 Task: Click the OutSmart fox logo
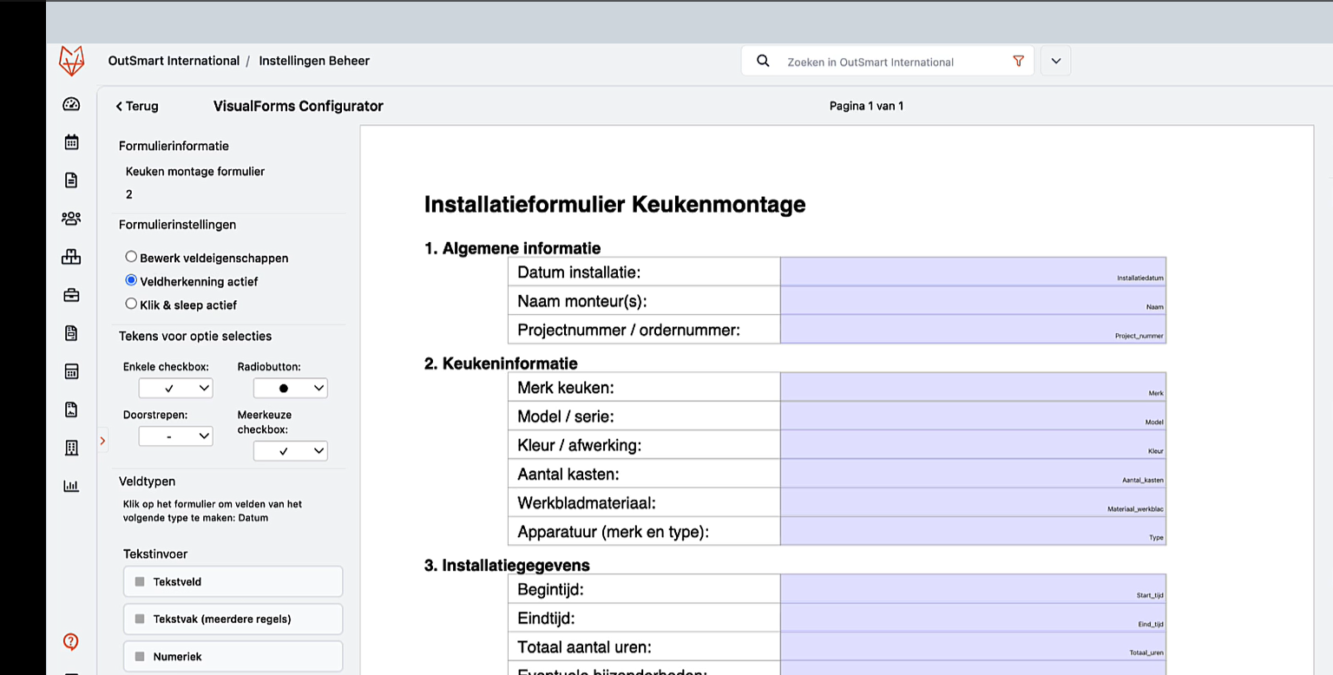(72, 60)
